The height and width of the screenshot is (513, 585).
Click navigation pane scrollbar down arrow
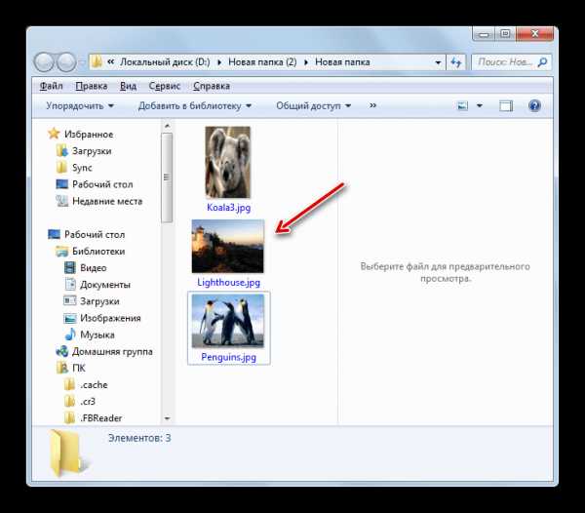(167, 418)
